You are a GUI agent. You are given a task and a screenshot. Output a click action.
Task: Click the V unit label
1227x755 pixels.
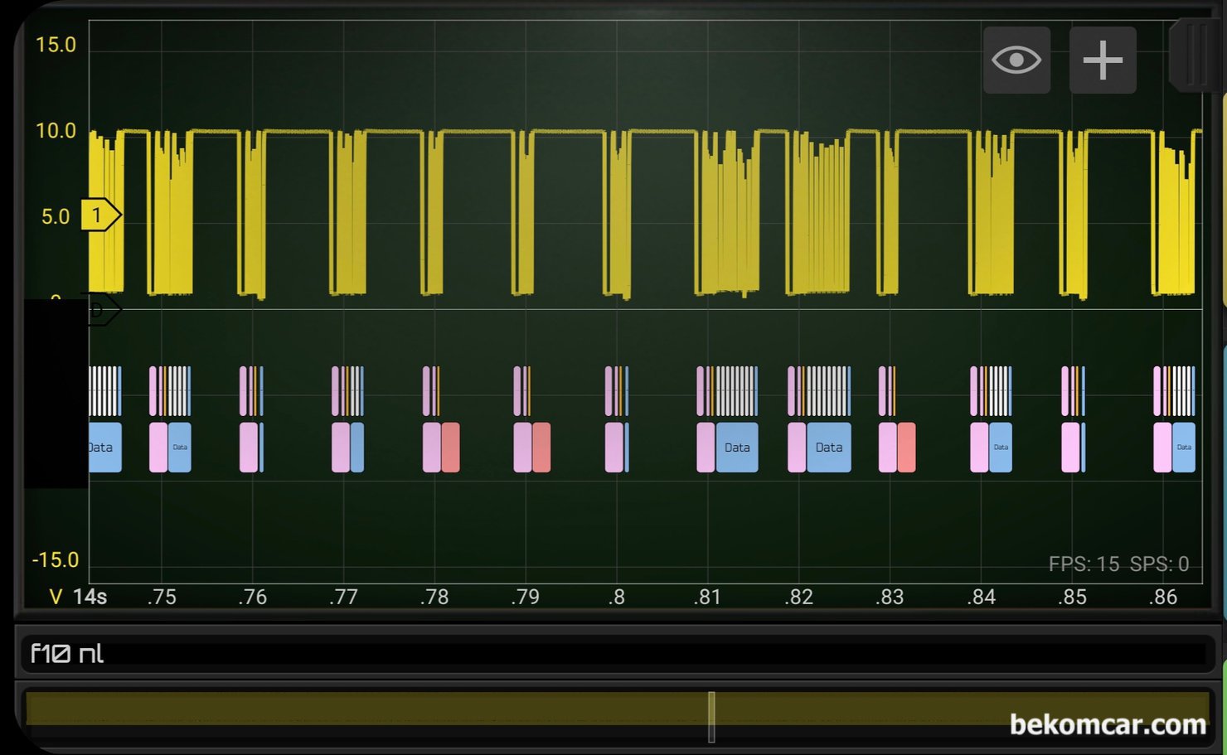[x=56, y=597]
